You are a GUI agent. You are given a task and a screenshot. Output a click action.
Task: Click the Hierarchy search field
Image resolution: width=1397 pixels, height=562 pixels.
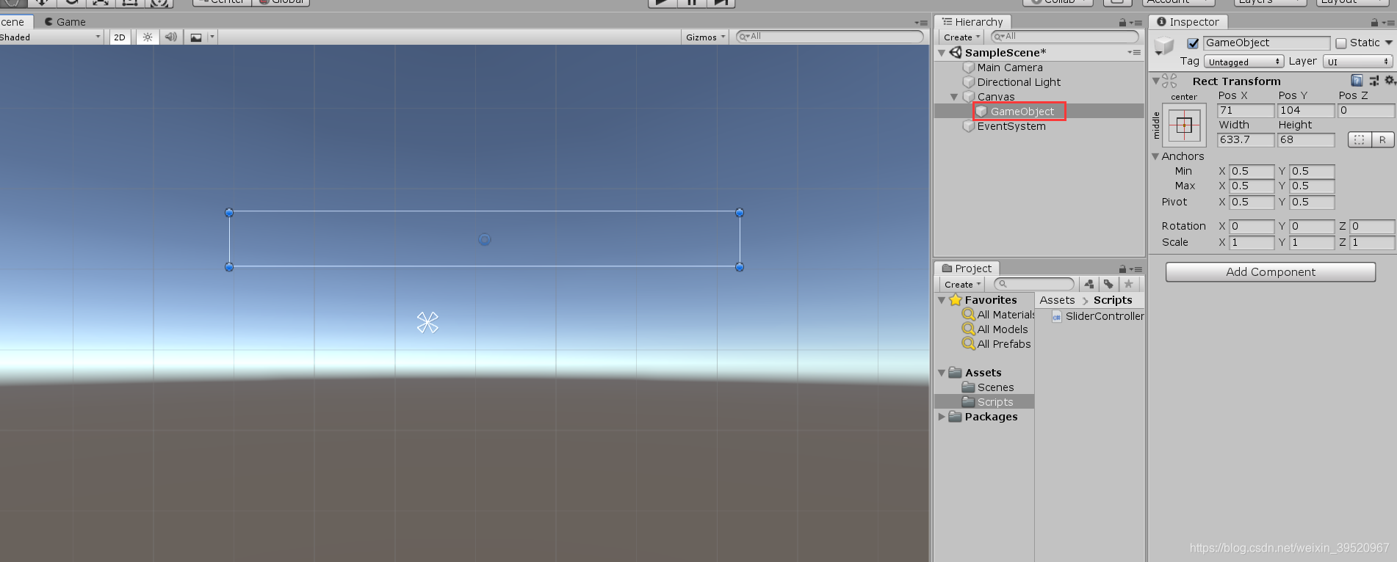click(1064, 37)
